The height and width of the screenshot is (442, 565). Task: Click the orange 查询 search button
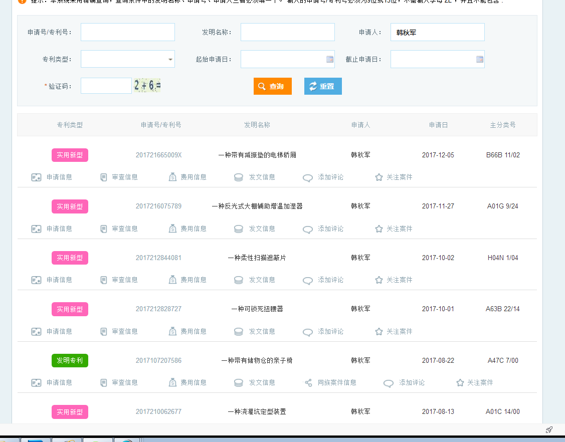272,86
